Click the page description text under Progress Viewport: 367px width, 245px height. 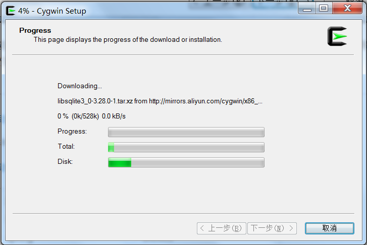tap(128, 40)
